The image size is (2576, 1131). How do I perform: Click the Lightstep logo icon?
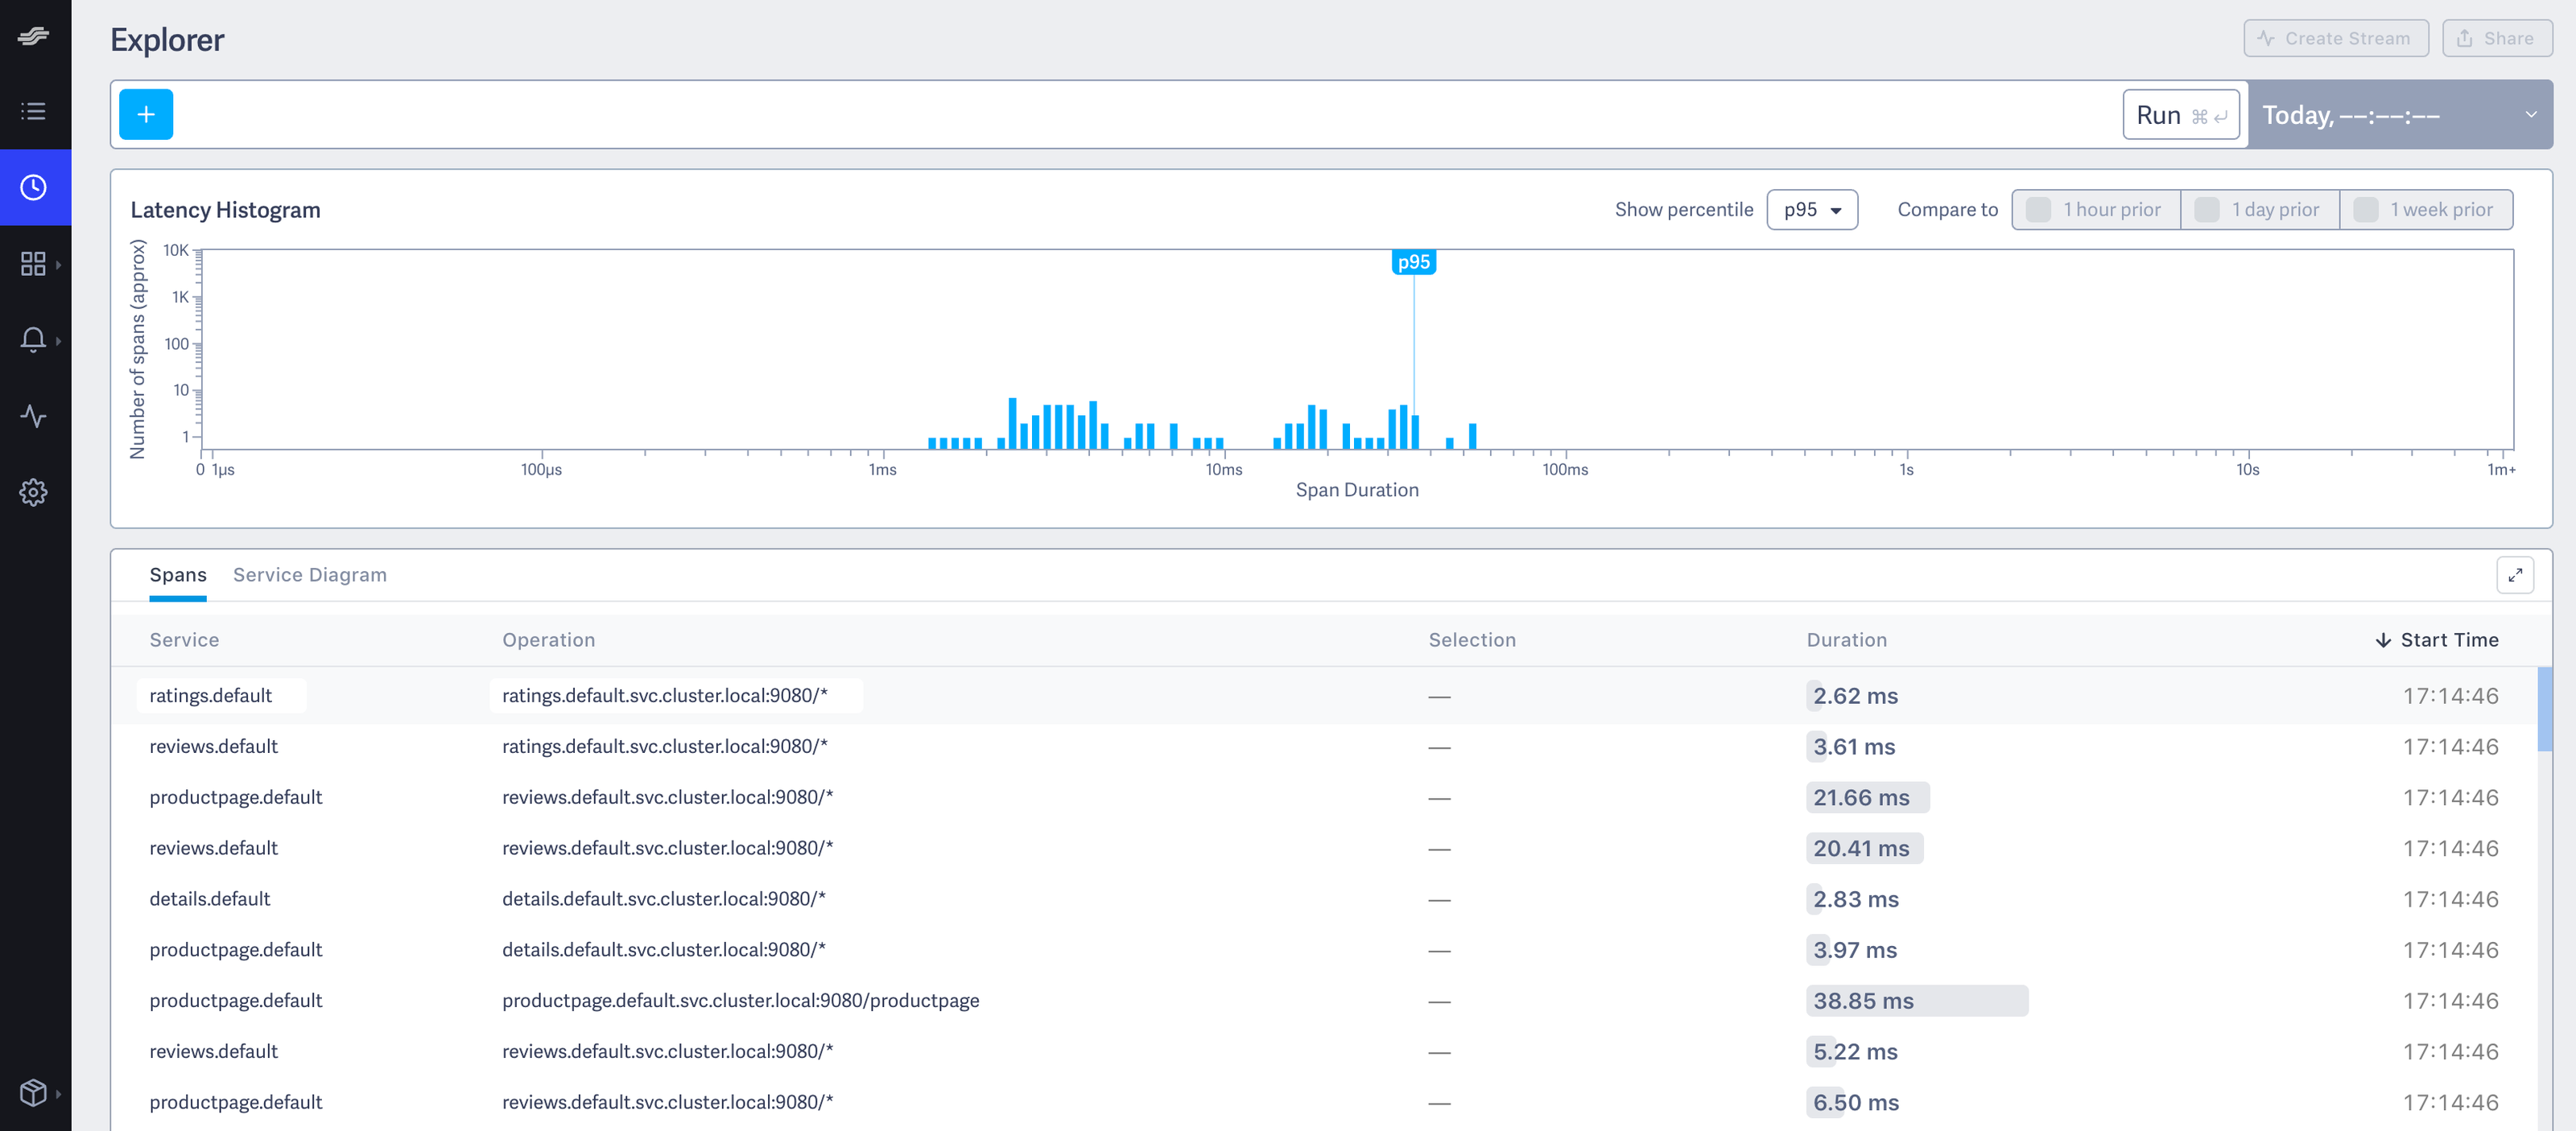[x=33, y=37]
